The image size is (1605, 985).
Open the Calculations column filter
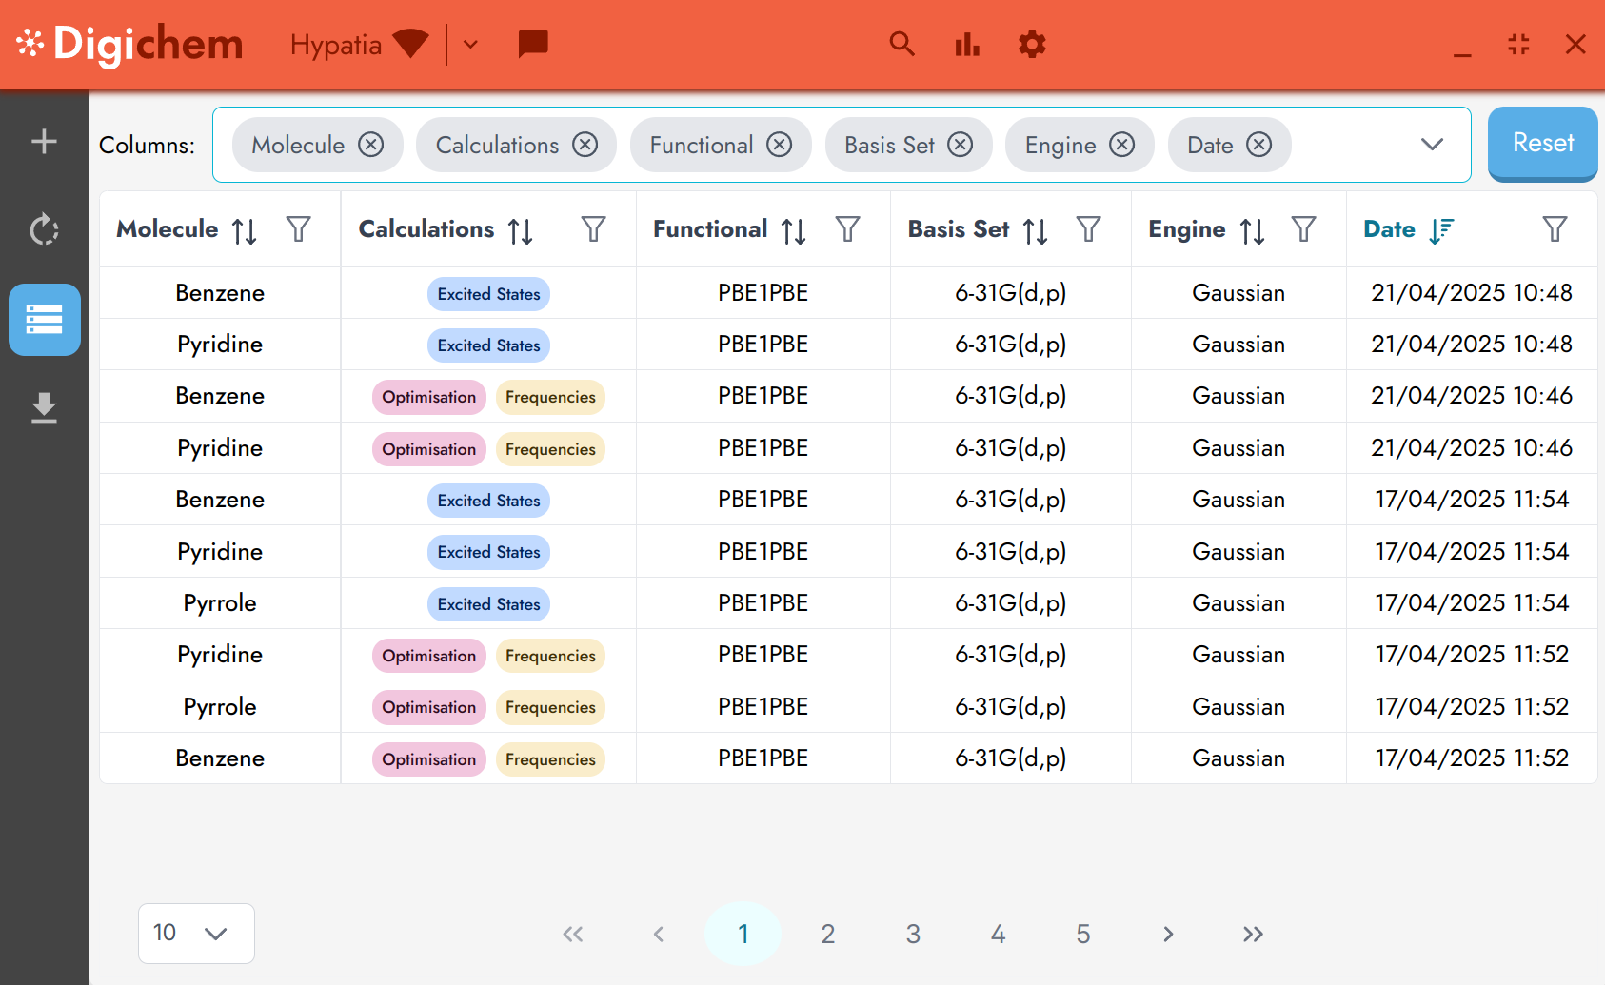(x=594, y=228)
